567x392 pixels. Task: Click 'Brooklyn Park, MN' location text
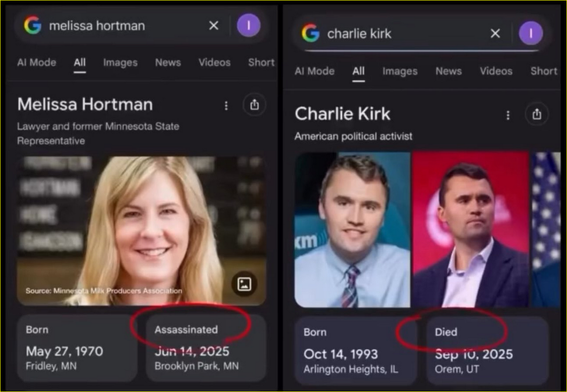[x=197, y=366]
